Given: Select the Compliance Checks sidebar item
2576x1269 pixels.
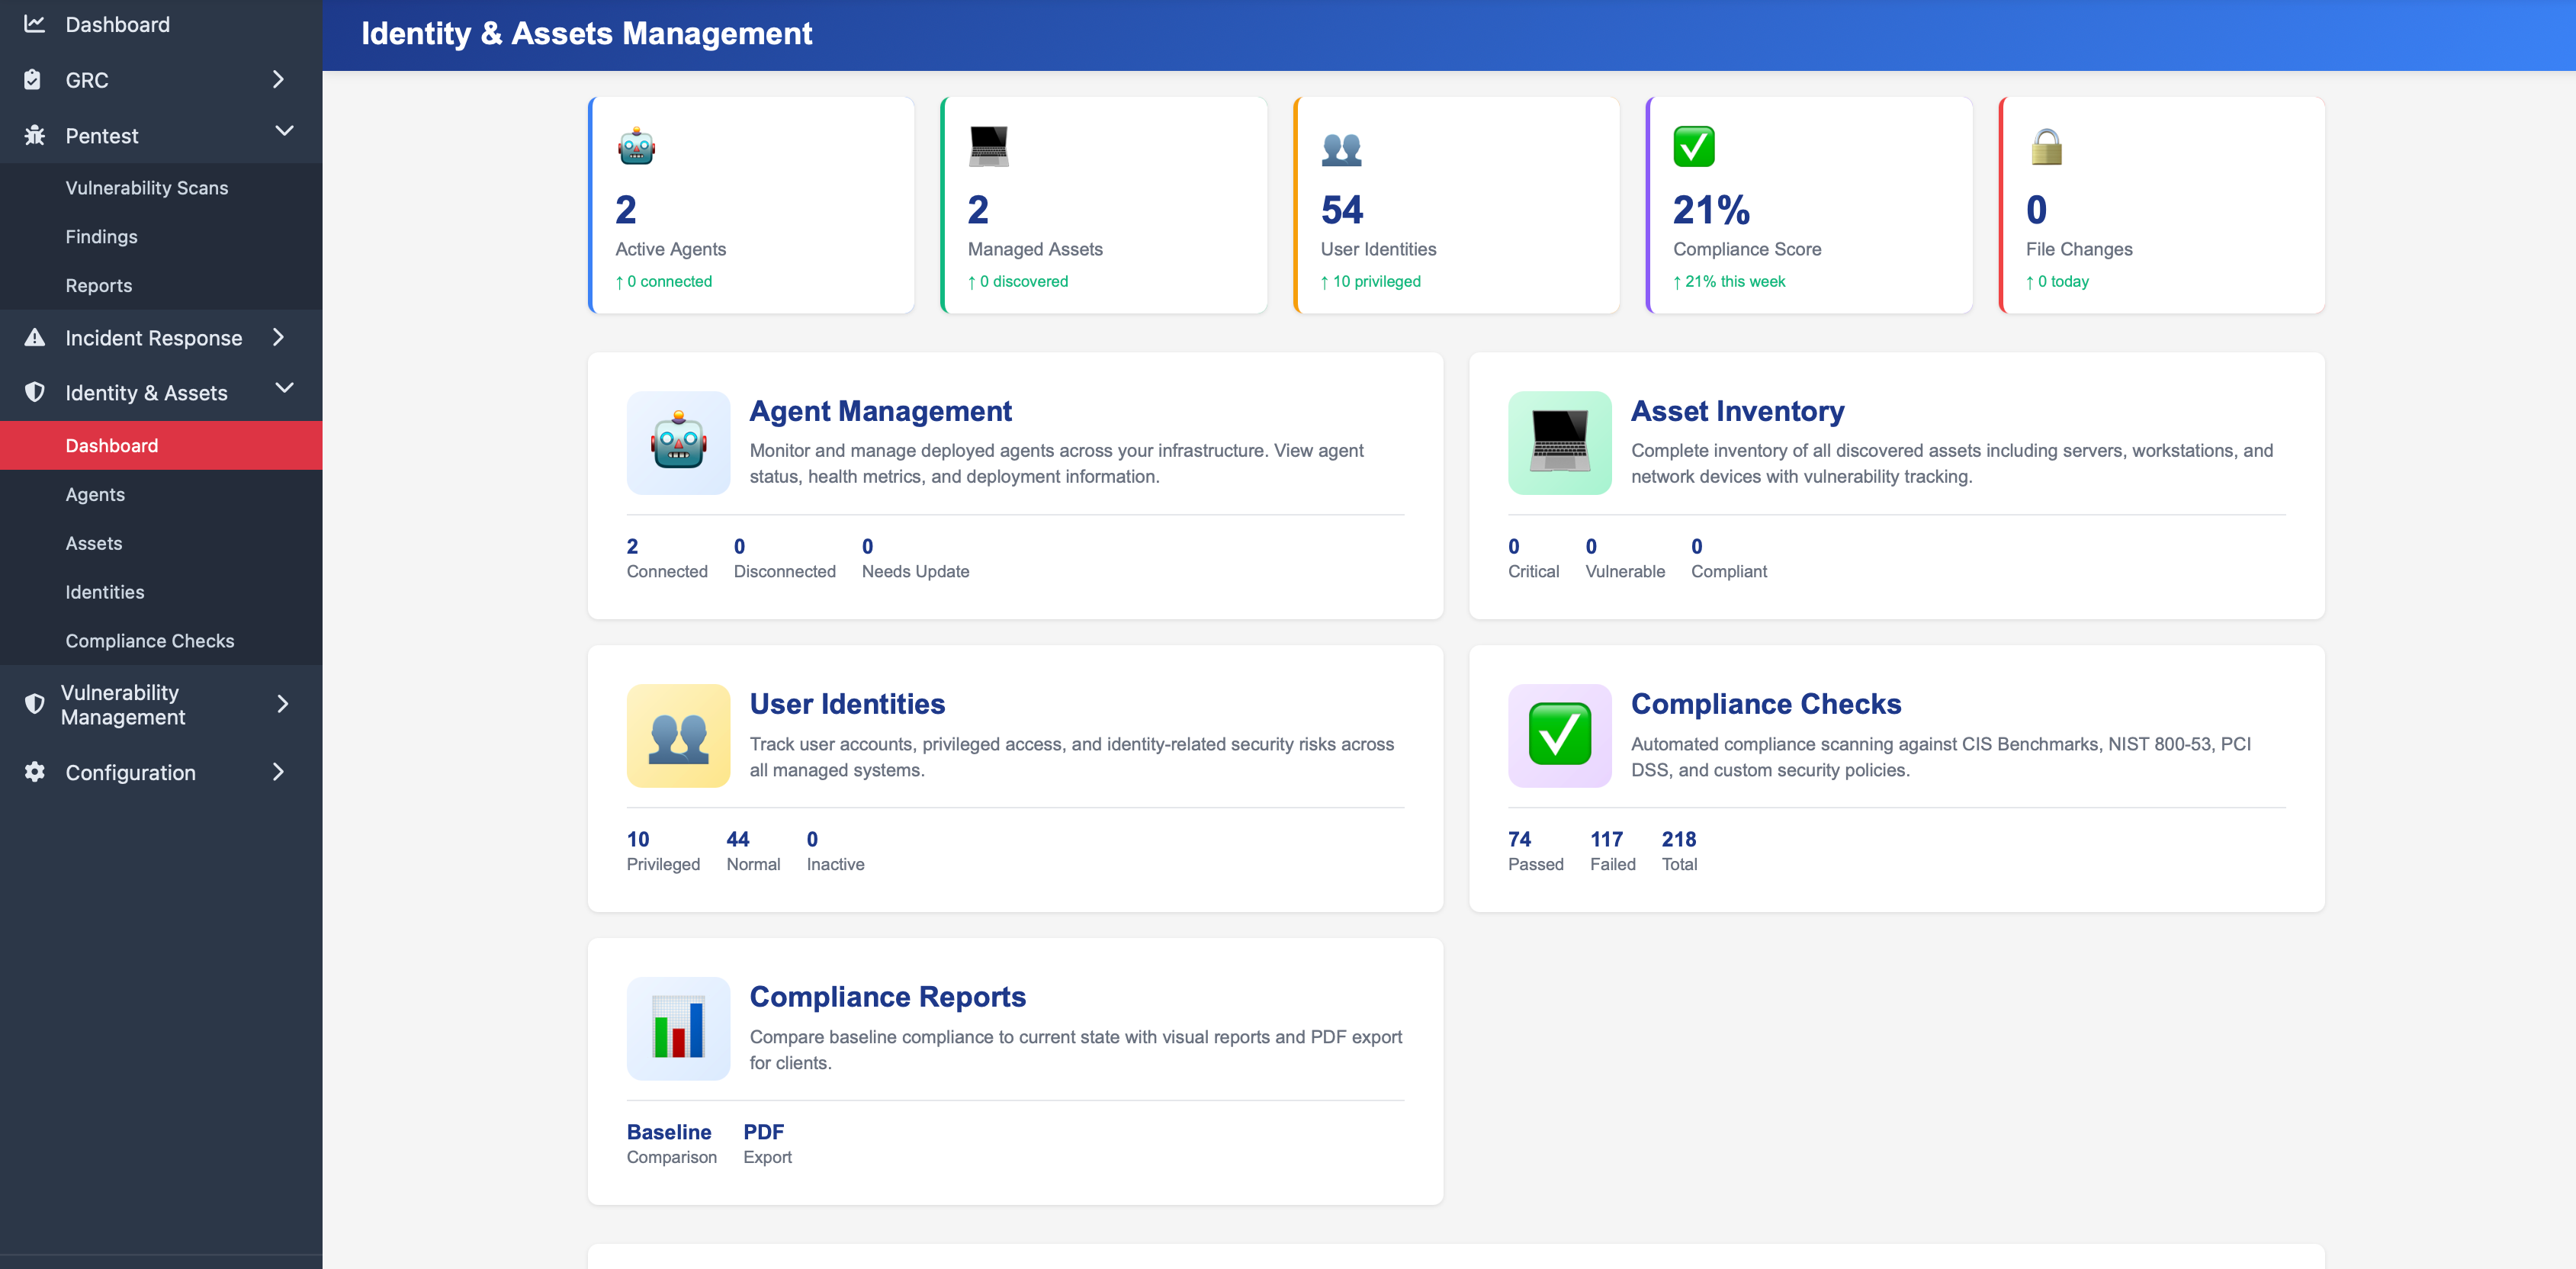Looking at the screenshot, I should 150,640.
